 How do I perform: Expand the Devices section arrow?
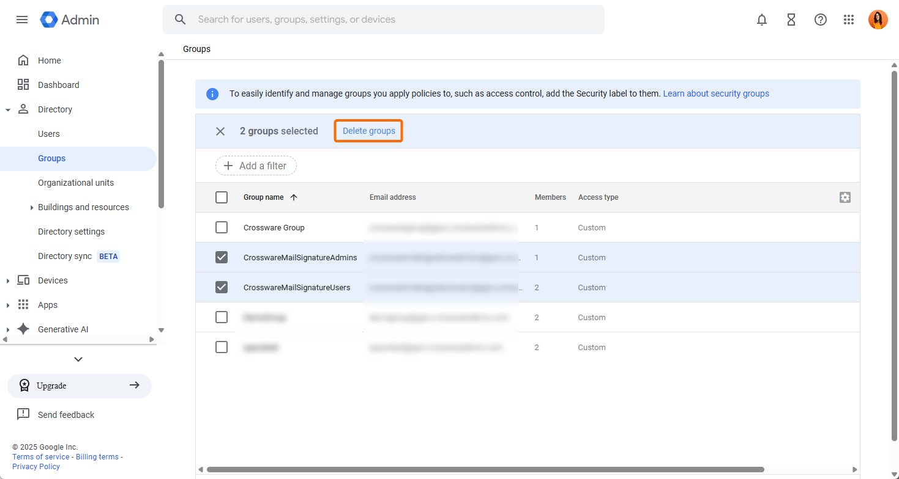click(x=8, y=281)
